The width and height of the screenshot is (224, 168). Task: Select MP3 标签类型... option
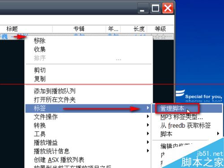click(187, 117)
